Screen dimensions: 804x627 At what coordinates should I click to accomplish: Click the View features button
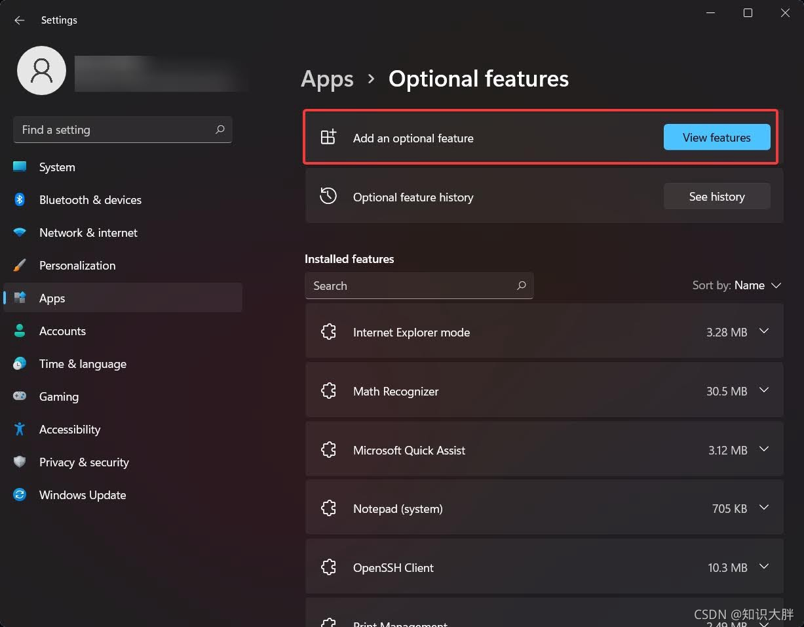click(x=717, y=137)
